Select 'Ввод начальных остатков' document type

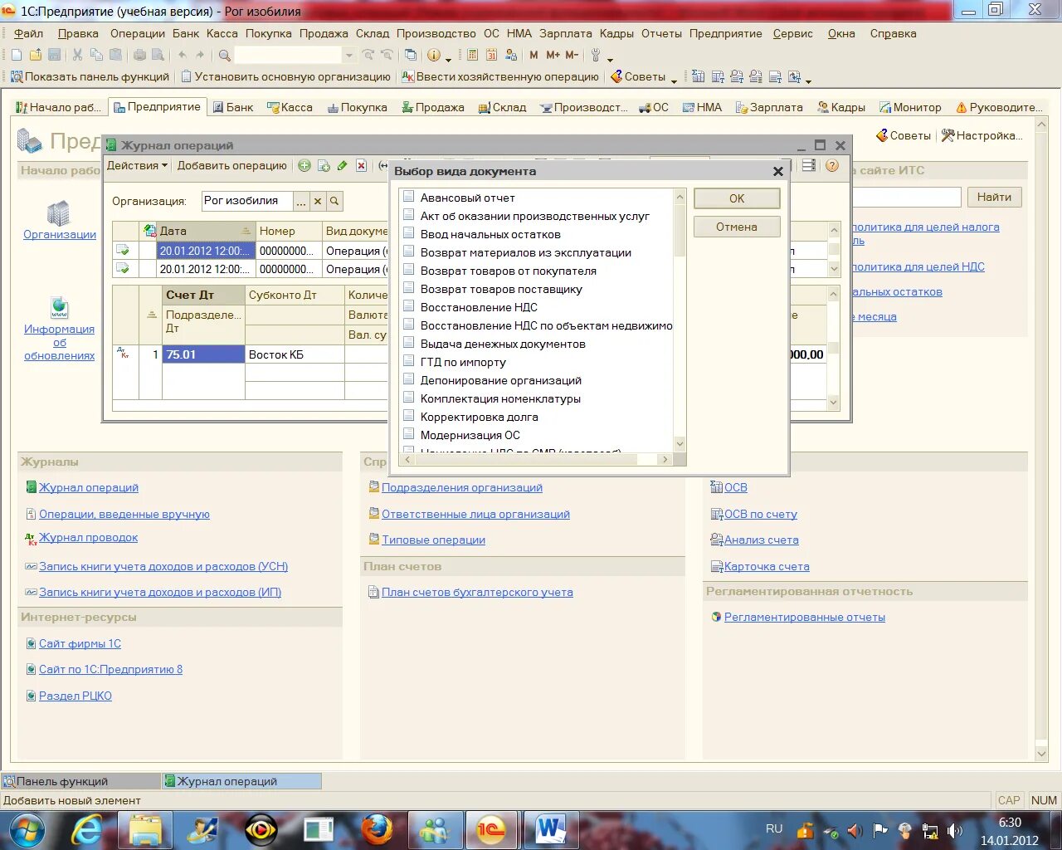(x=490, y=234)
